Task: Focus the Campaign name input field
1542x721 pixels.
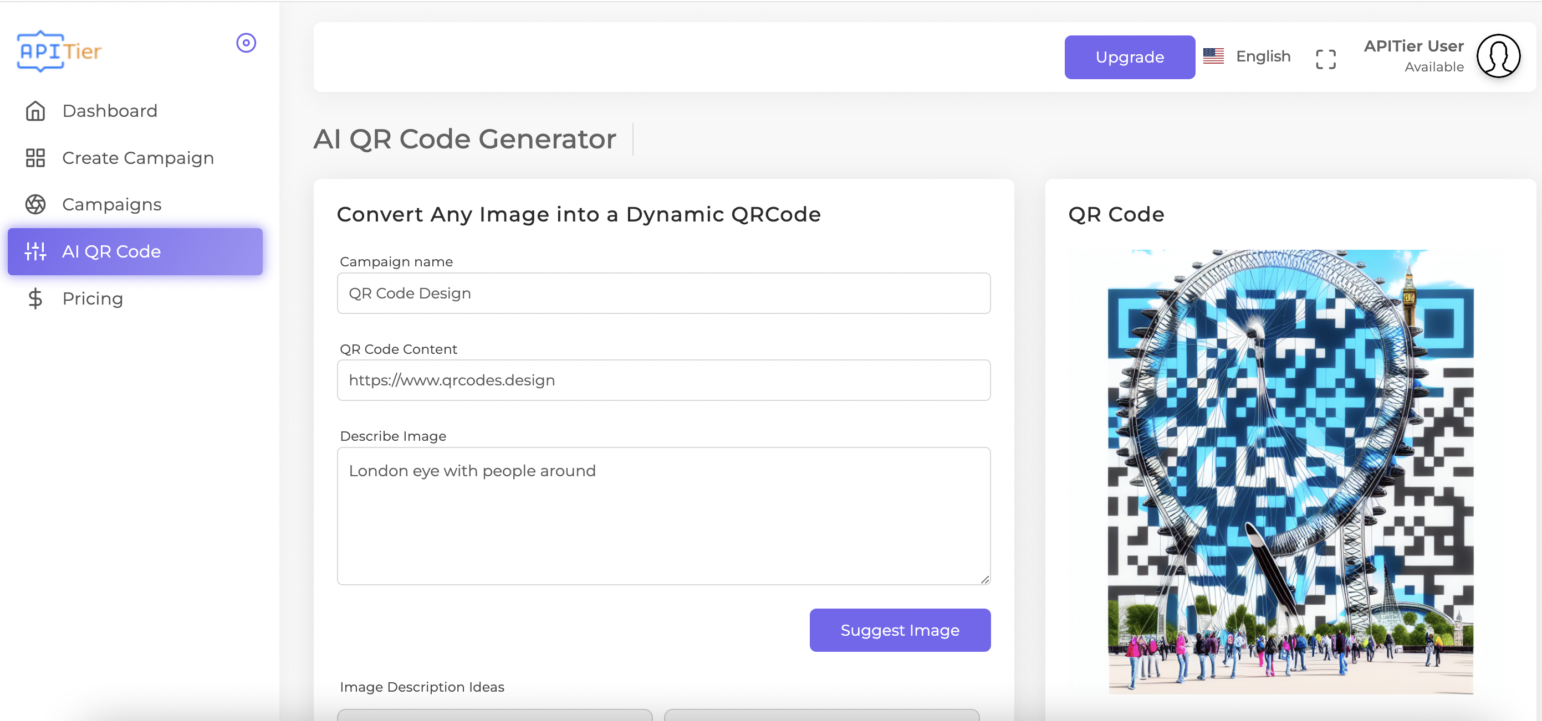Action: pyautogui.click(x=663, y=293)
